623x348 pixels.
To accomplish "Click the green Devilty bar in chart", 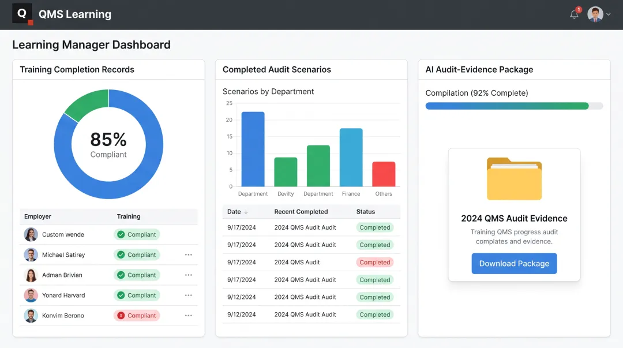I will (x=286, y=172).
